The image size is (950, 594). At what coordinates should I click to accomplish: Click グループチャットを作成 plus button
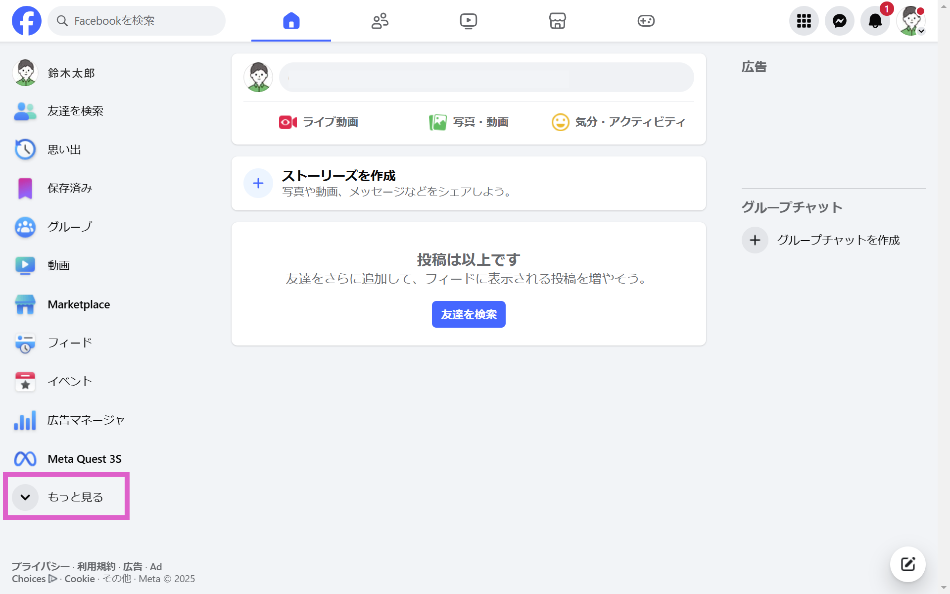coord(755,240)
